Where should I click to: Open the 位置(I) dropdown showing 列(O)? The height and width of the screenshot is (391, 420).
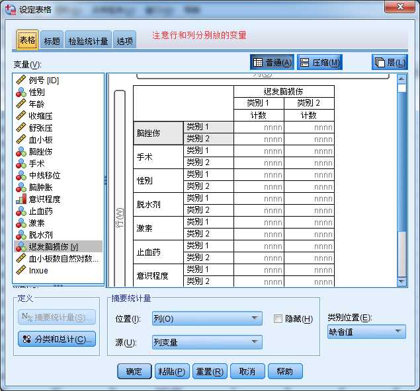coord(207,318)
